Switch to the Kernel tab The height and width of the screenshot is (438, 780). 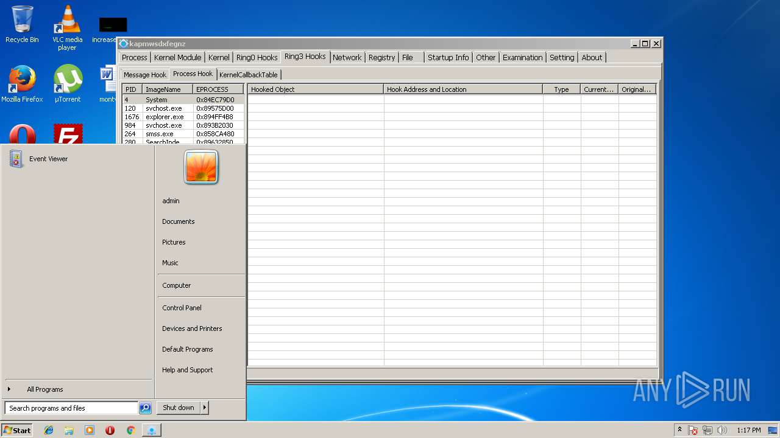[219, 57]
